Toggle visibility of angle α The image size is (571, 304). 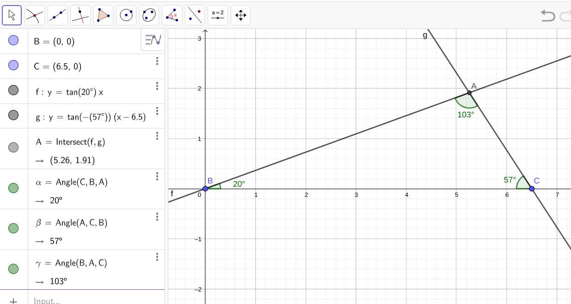(13, 188)
